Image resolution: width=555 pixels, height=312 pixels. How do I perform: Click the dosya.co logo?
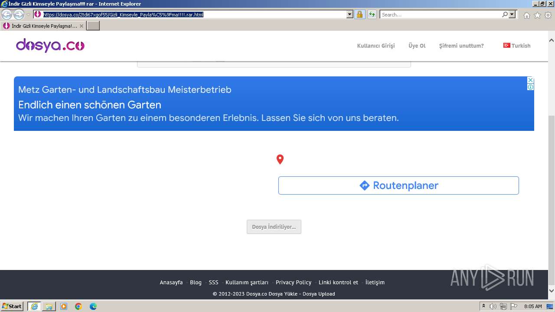[50, 45]
